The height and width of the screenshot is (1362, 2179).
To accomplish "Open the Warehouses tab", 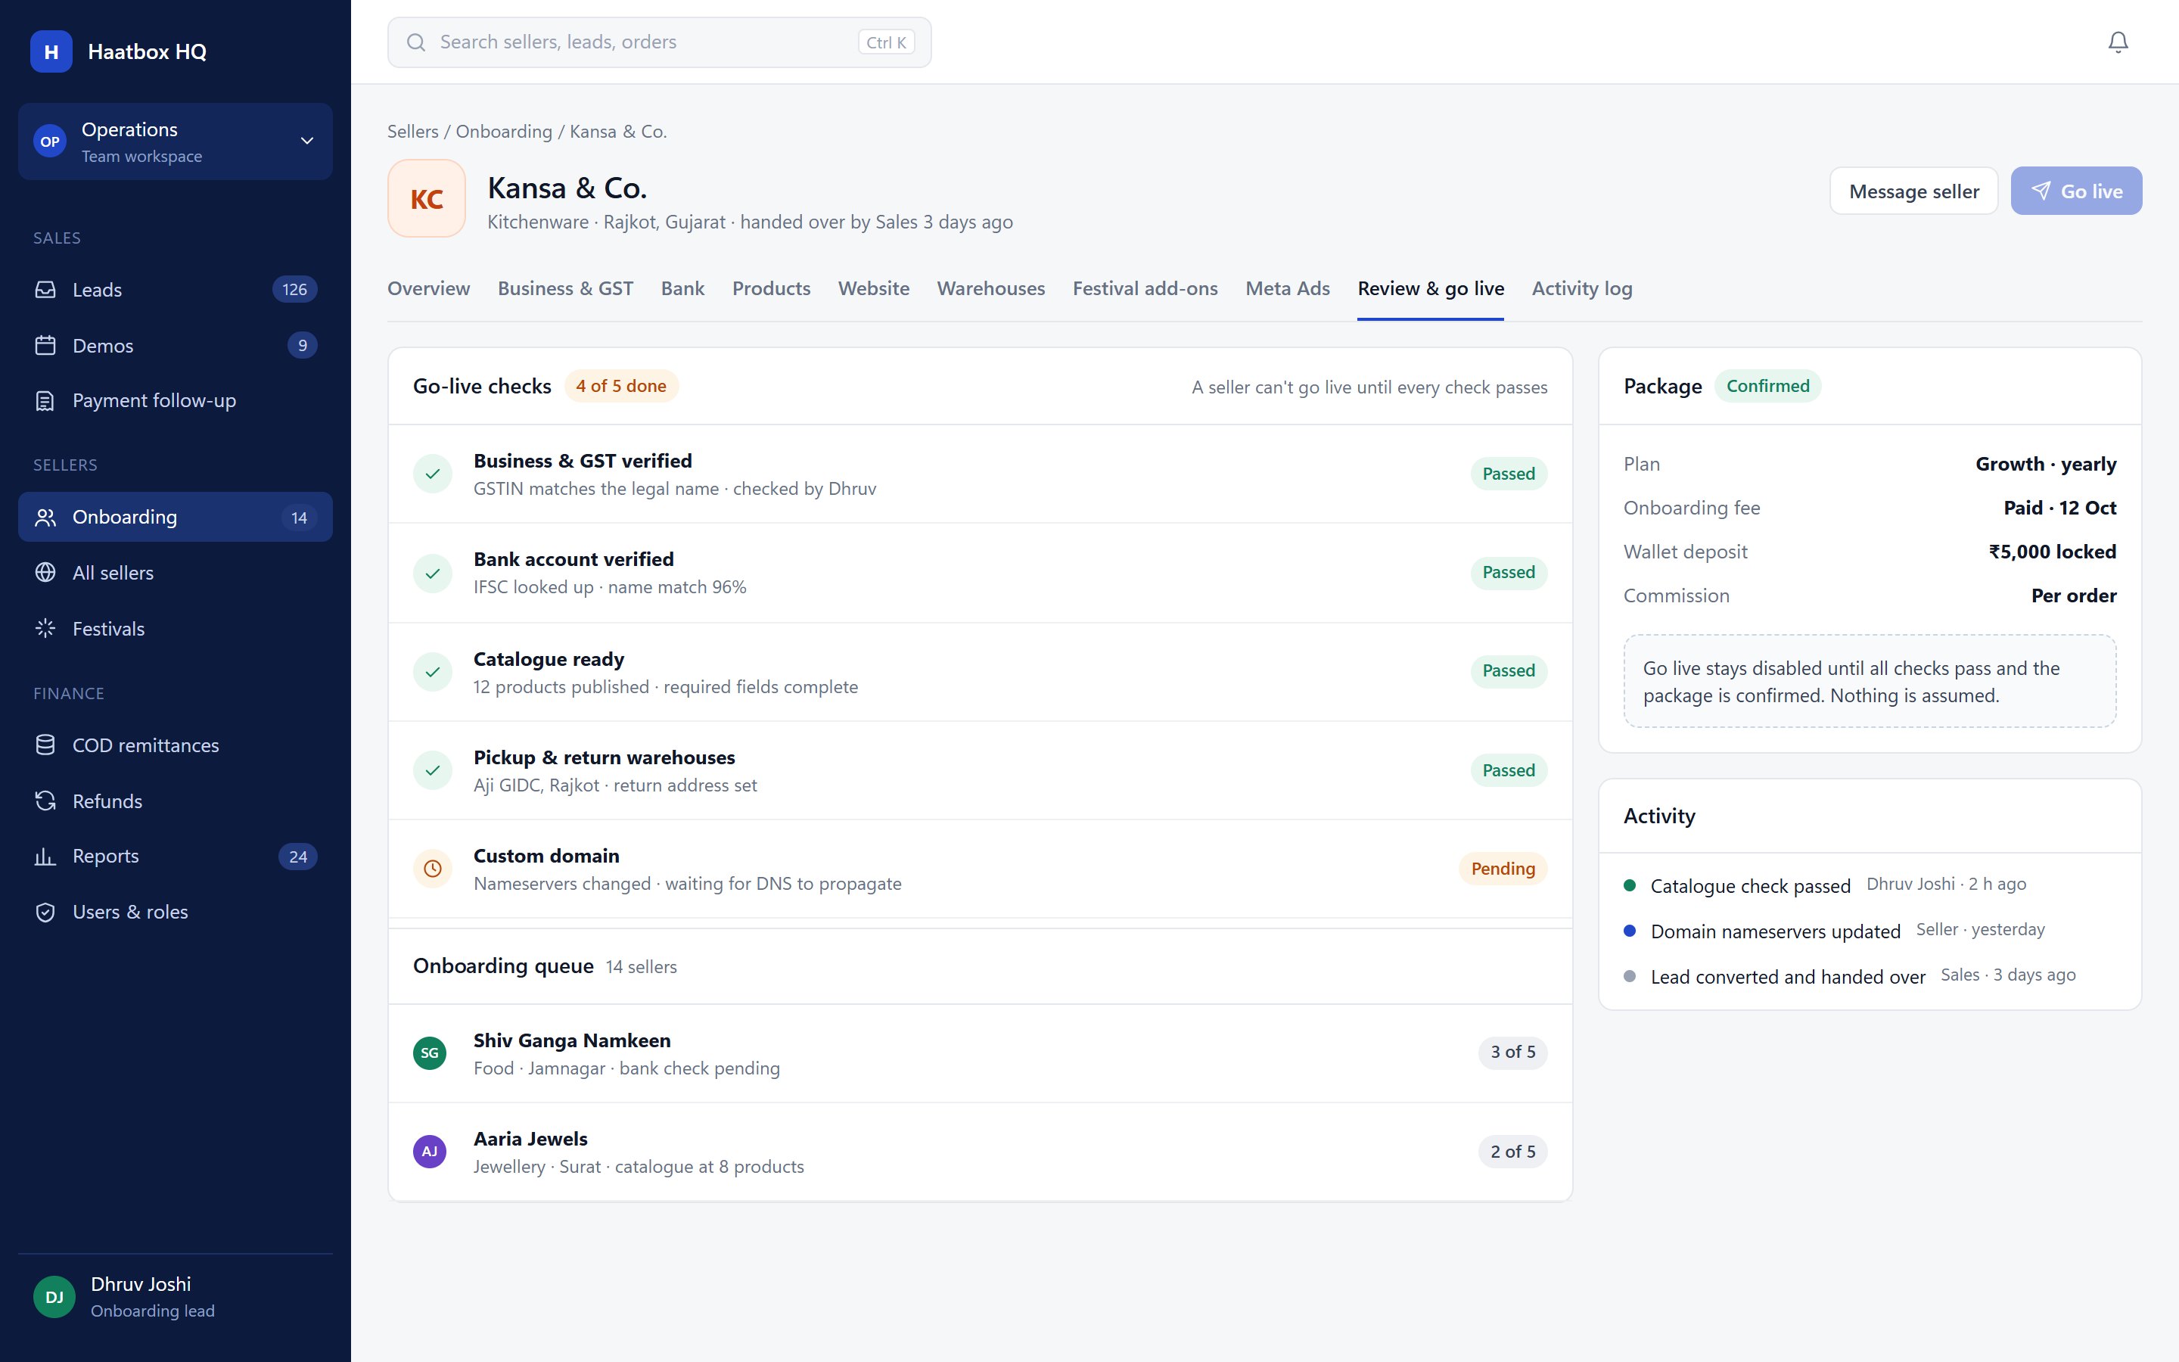I will click(990, 288).
